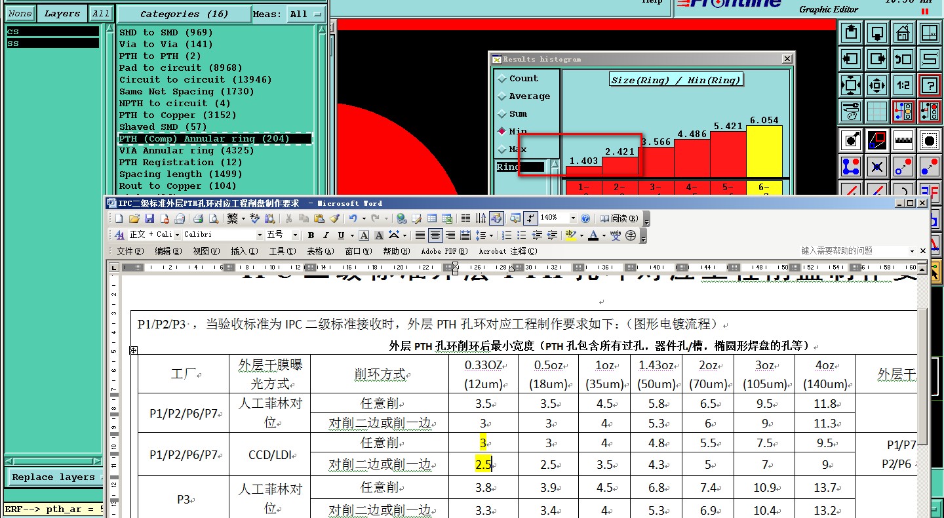This screenshot has width=944, height=518.
Task: Select the Average radio option
Action: 526,96
